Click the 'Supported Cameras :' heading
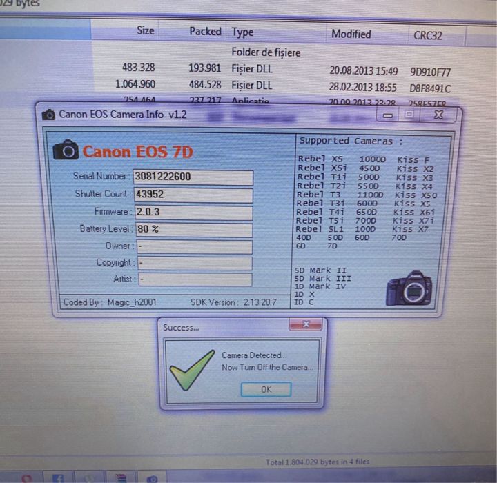Image resolution: width=497 pixels, height=483 pixels. 351,141
